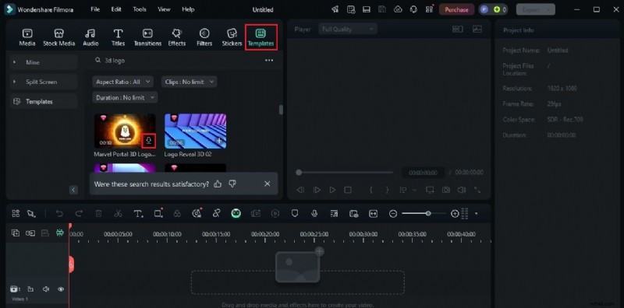Screen dimensions: 624x308
Task: Toggle the green auto ripple icon
Action: (x=60, y=233)
